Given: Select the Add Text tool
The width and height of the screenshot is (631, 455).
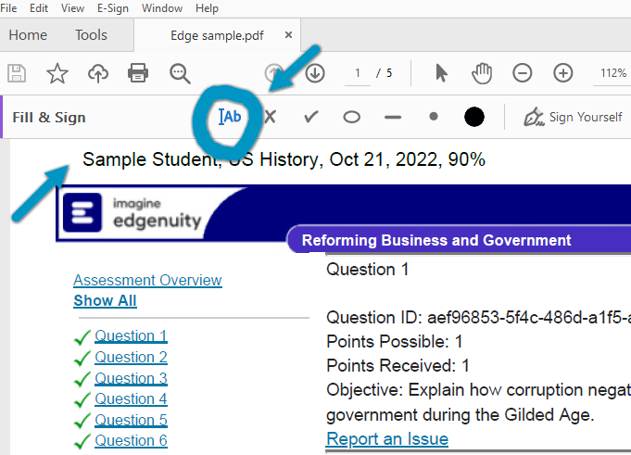Looking at the screenshot, I should tap(230, 118).
